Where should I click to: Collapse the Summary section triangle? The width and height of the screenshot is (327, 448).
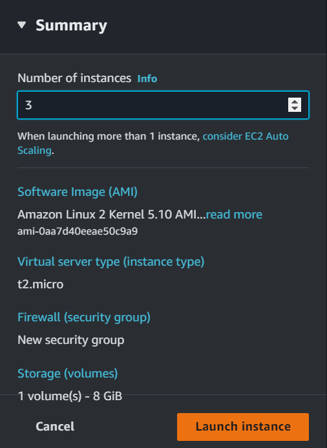22,25
